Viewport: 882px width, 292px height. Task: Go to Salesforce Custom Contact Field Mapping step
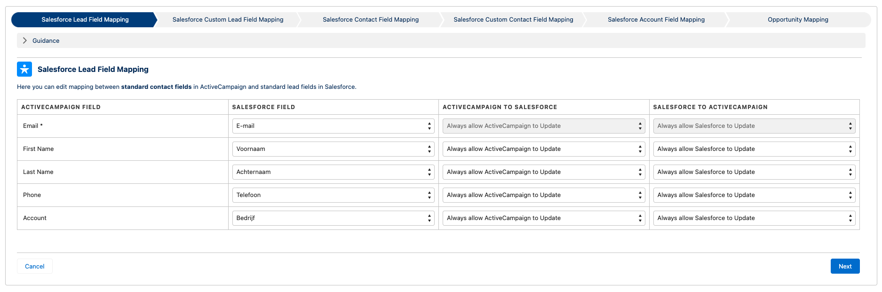click(x=513, y=20)
